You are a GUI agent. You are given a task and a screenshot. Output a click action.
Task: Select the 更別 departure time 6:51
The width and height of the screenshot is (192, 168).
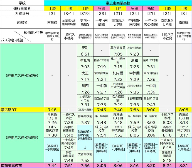tap(85, 54)
